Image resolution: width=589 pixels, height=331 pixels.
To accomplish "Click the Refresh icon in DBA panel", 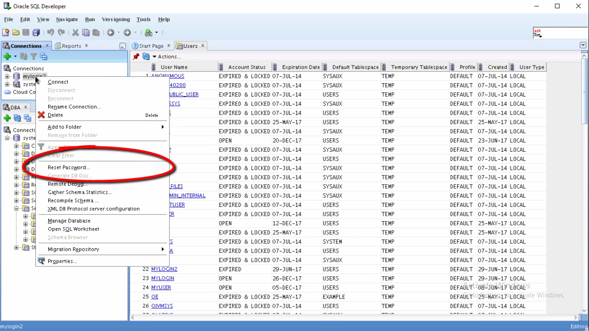I will [x=17, y=118].
